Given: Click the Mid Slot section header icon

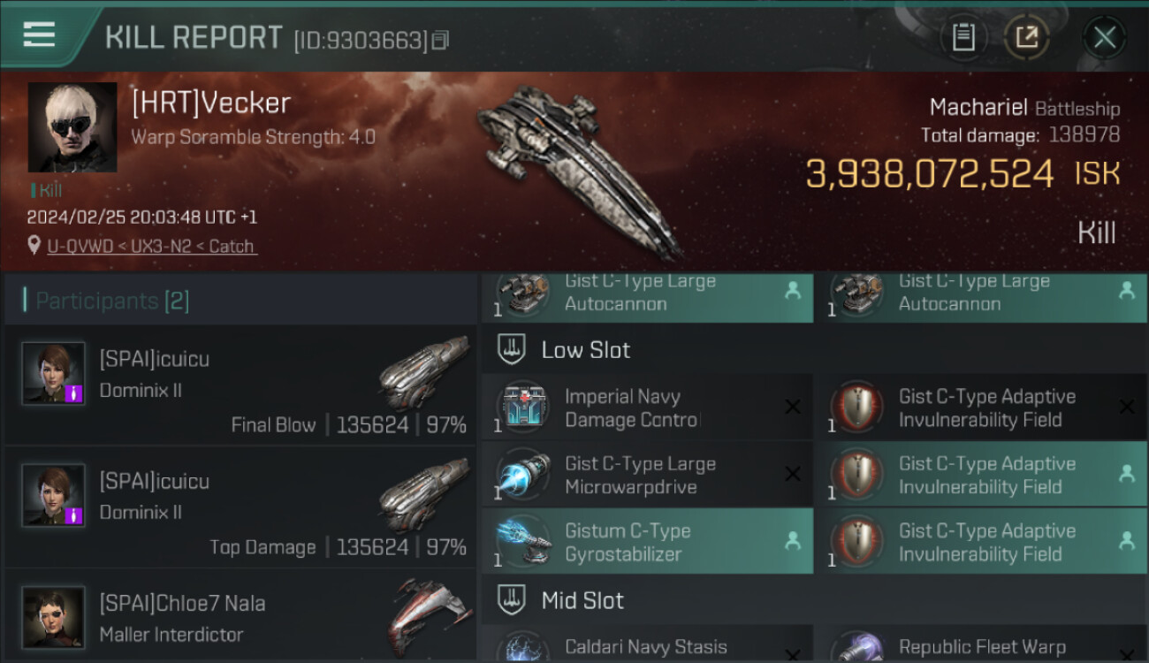Looking at the screenshot, I should [512, 600].
